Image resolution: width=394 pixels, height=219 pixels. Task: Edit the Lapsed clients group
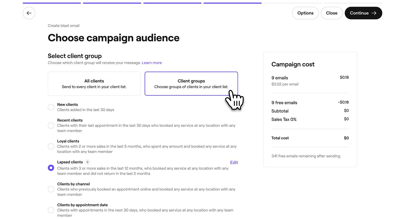[x=234, y=163]
